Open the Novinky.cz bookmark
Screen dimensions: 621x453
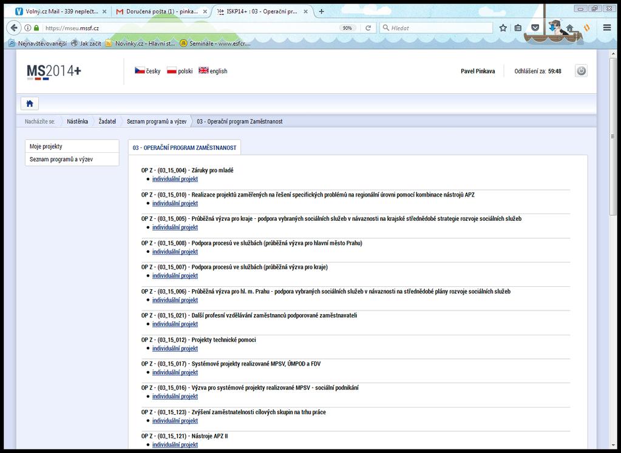(x=140, y=44)
